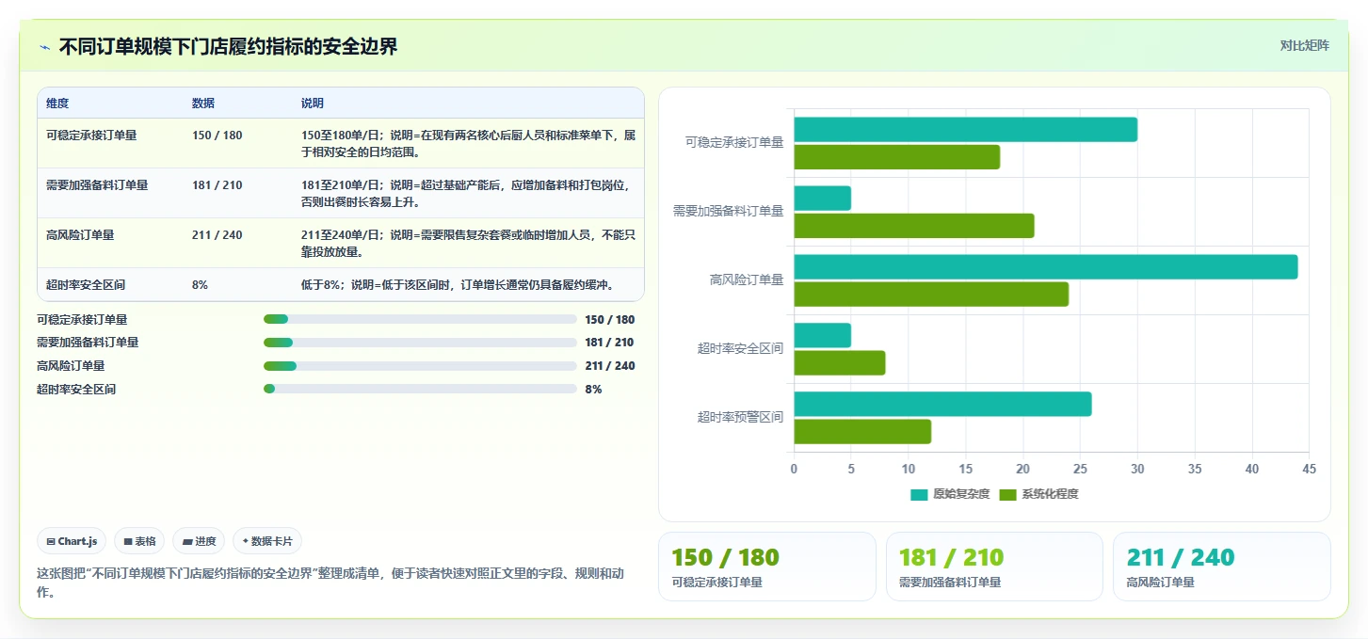The width and height of the screenshot is (1368, 639).
Task: Click the 数据 column header
Action: (203, 104)
